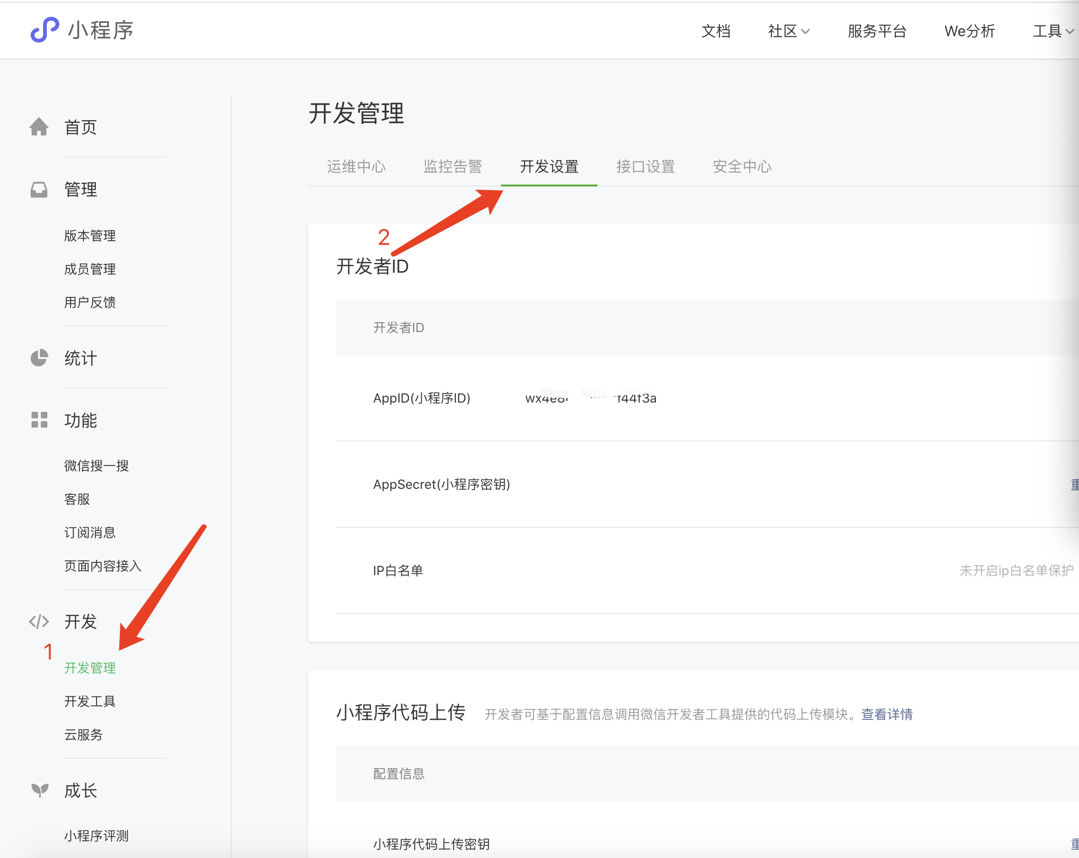Open the 安全中心 tab

741,166
